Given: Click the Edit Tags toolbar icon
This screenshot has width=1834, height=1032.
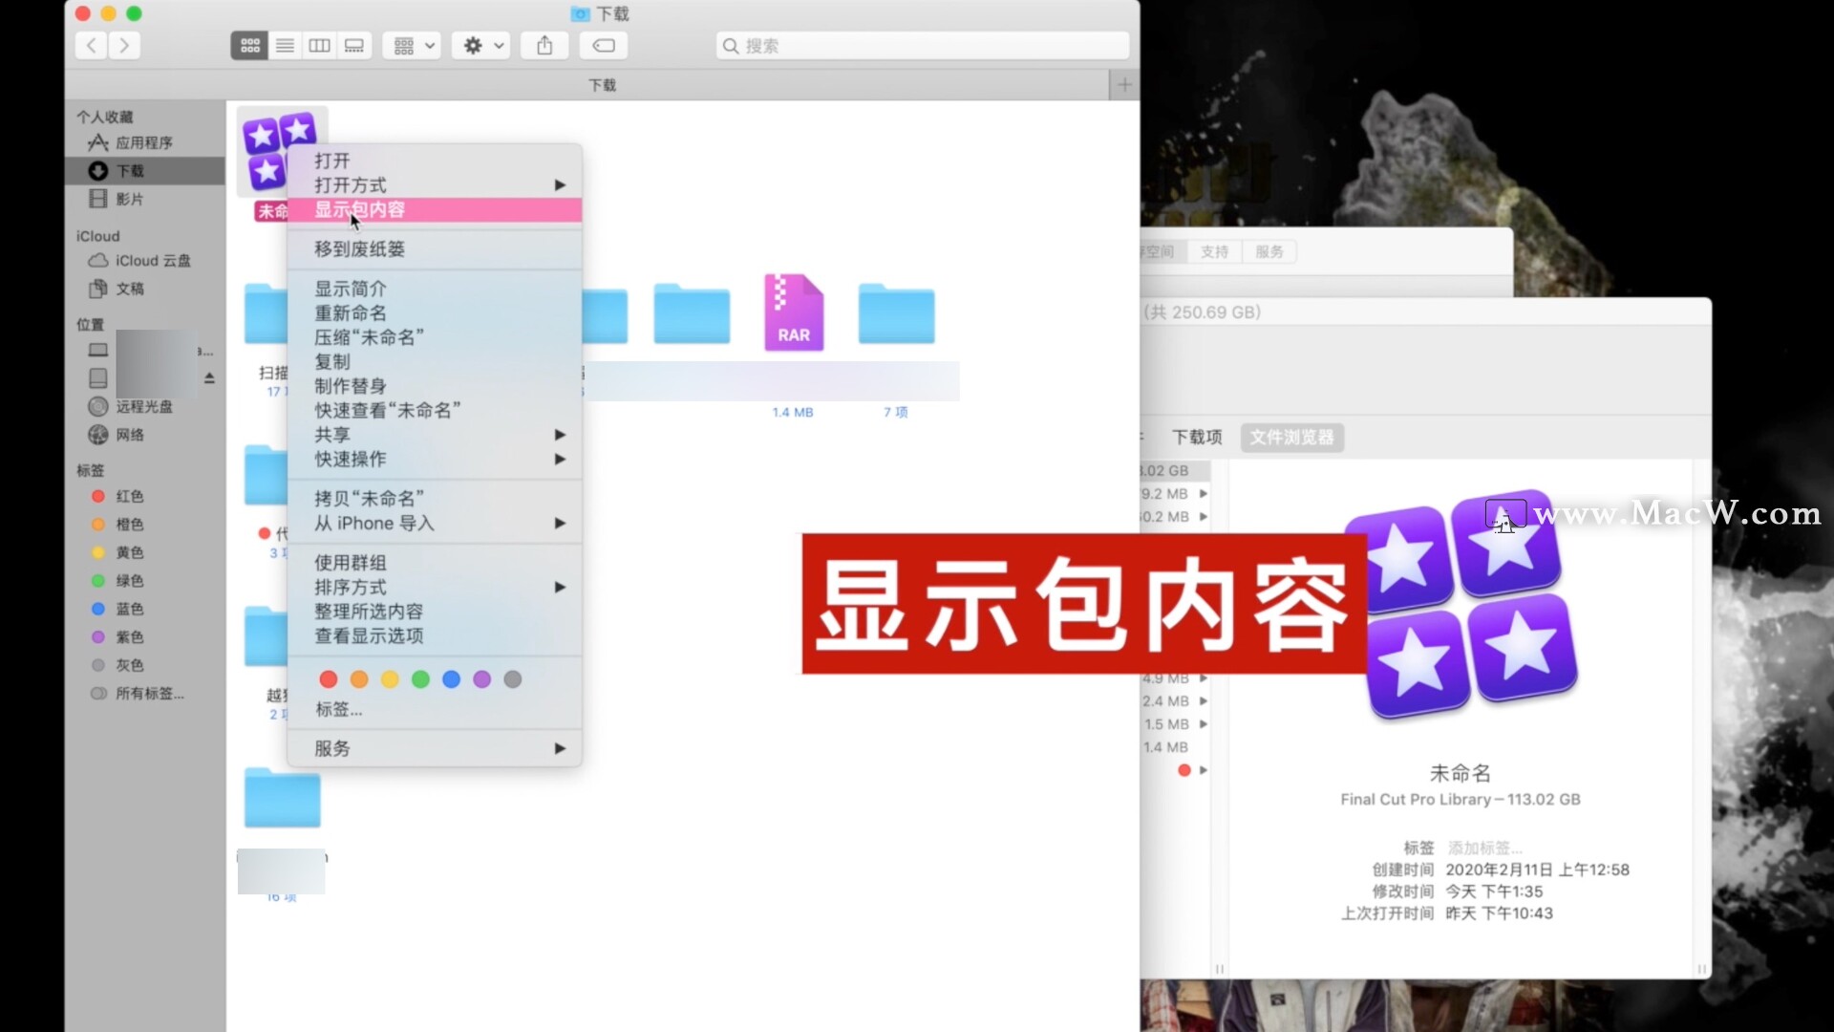Looking at the screenshot, I should pos(604,45).
